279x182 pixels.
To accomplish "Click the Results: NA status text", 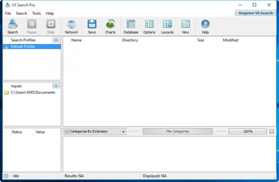I will (x=74, y=176).
